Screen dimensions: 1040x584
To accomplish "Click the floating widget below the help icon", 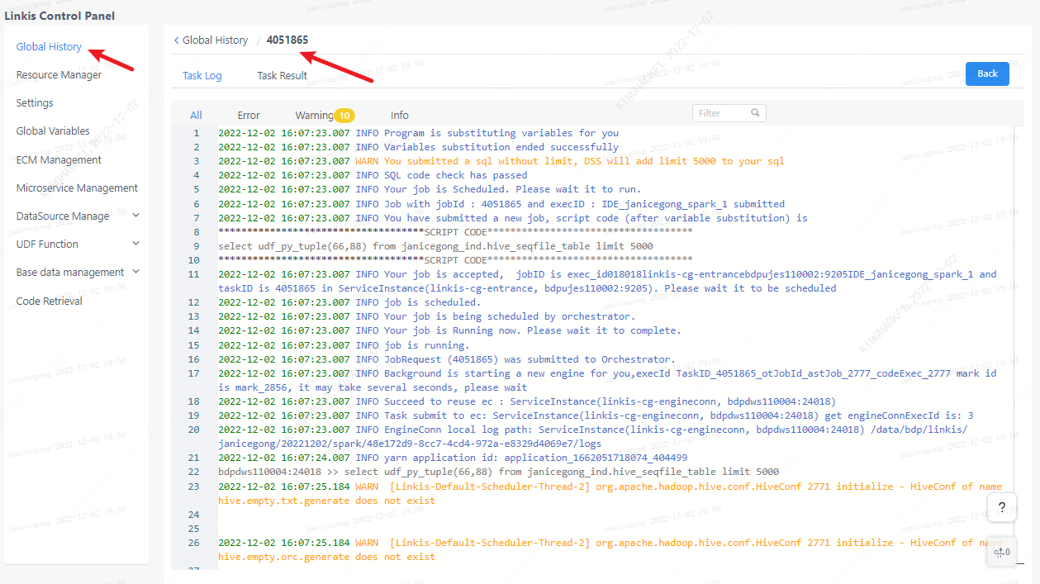I will pos(1001,552).
